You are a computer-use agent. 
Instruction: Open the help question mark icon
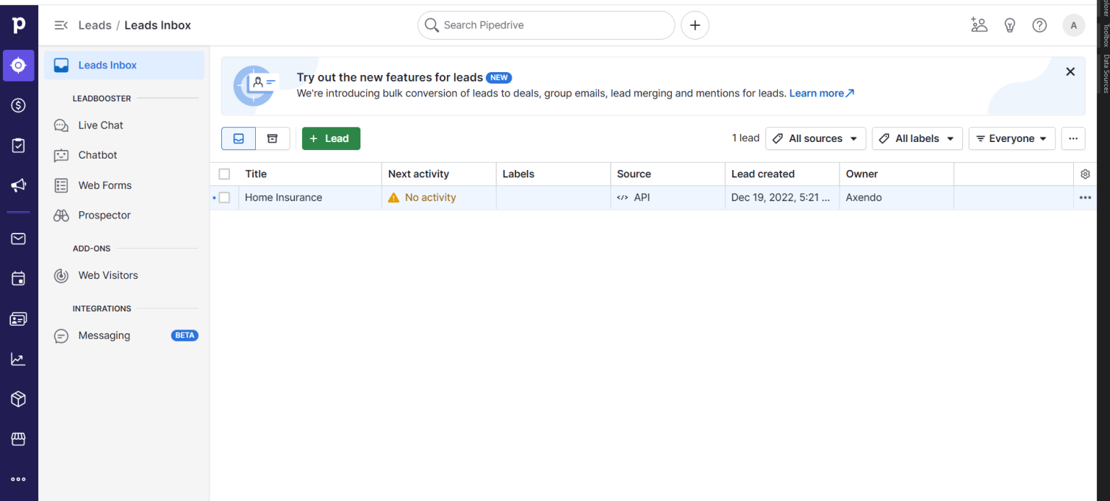[x=1039, y=25]
